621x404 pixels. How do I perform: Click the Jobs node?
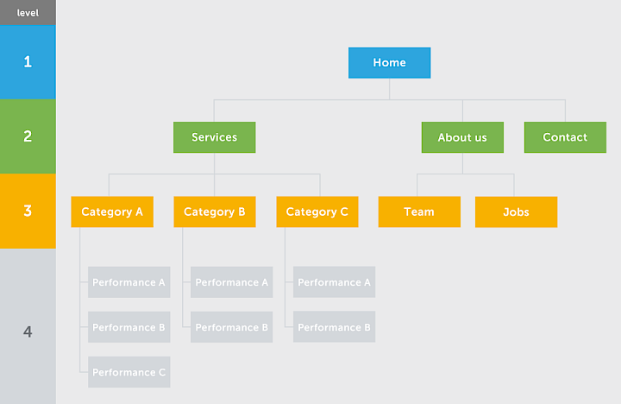[516, 211]
